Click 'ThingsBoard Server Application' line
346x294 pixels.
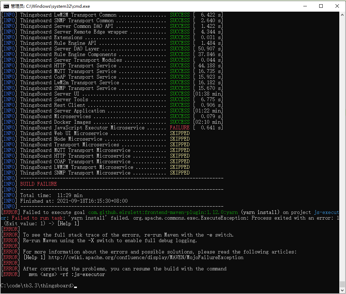[x=112, y=111]
